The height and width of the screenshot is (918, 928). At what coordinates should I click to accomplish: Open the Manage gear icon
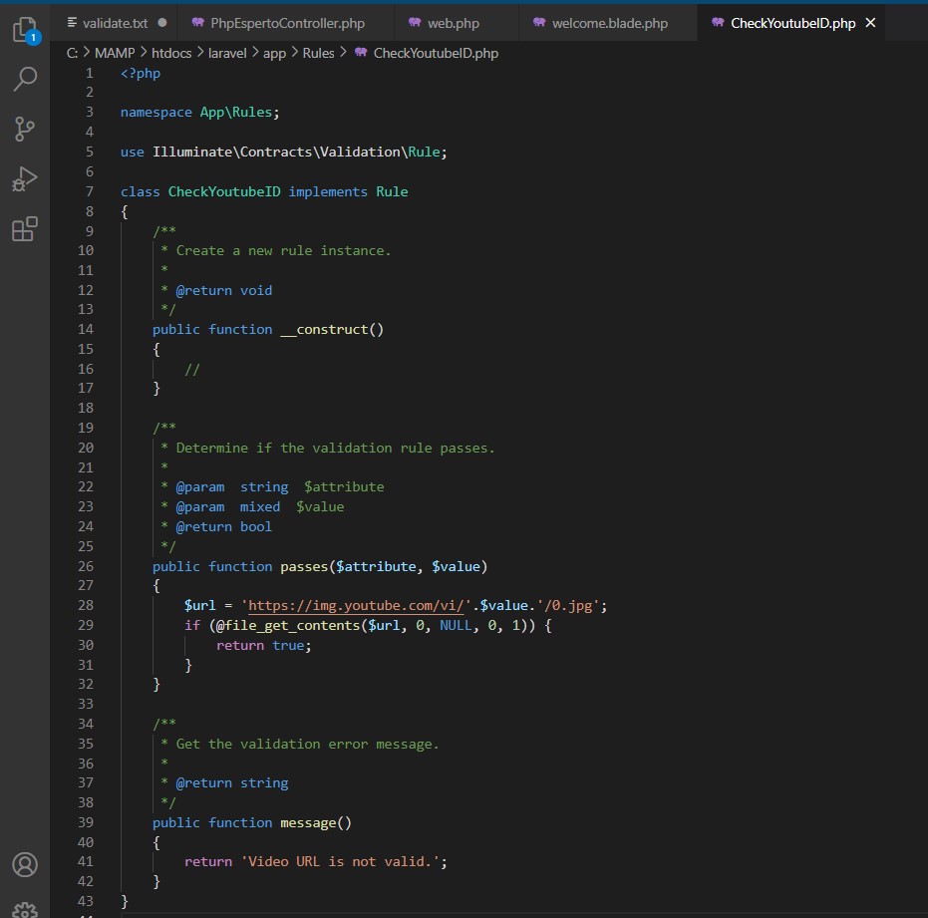pos(25,910)
